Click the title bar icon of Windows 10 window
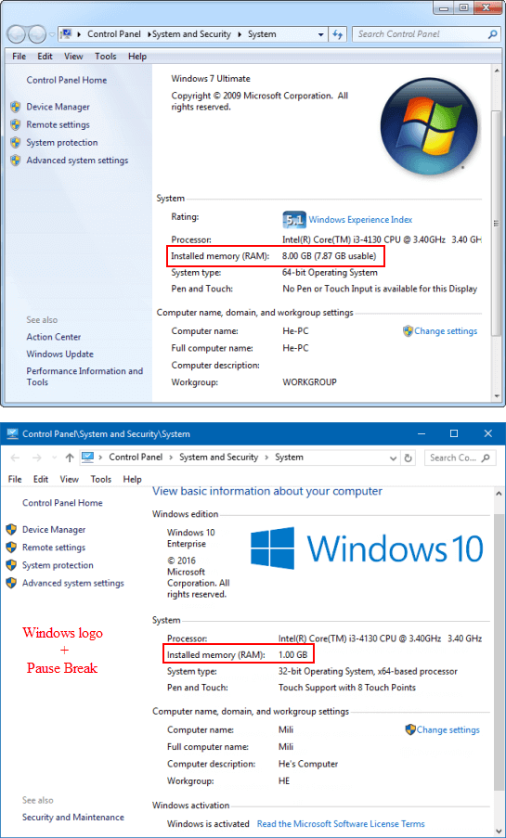The height and width of the screenshot is (838, 506). coord(12,433)
